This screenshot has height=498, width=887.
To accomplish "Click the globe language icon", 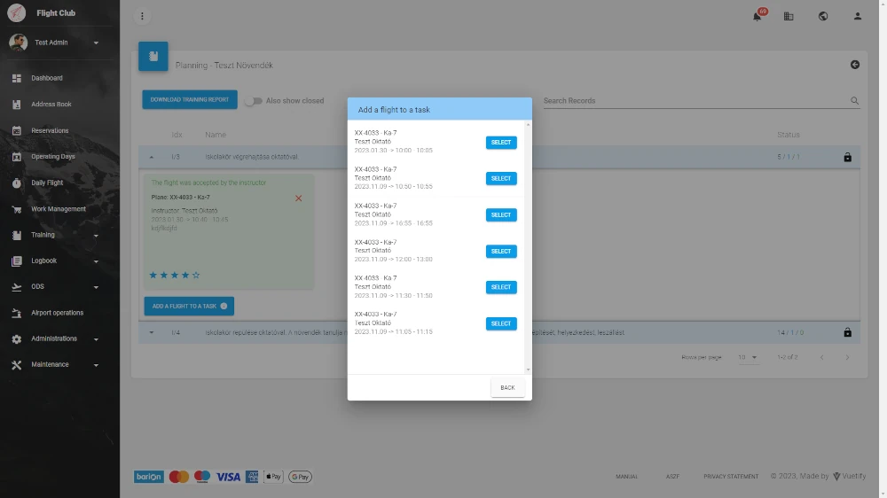I will pos(823,16).
